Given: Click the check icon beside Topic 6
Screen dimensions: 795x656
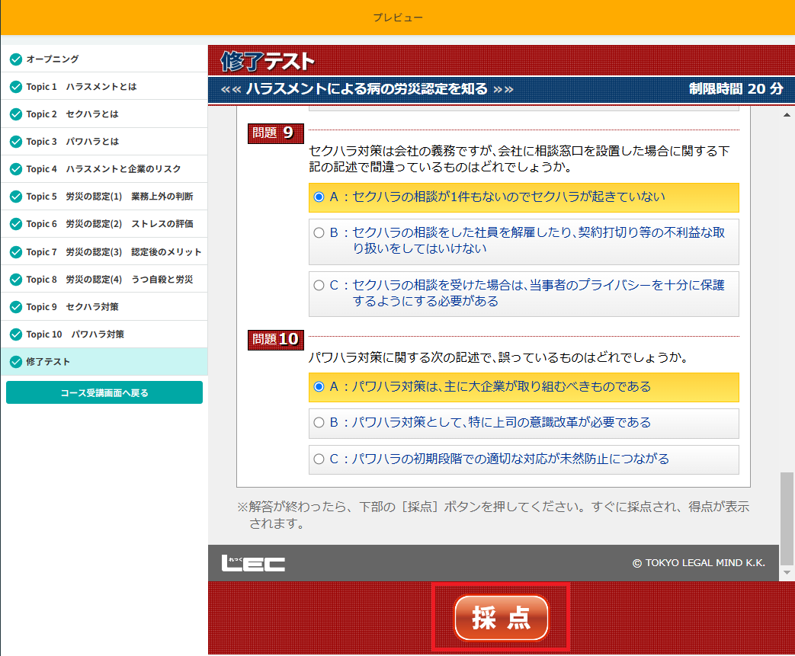Looking at the screenshot, I should [16, 223].
